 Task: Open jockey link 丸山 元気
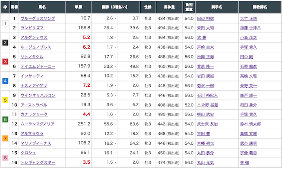[x=205, y=163]
